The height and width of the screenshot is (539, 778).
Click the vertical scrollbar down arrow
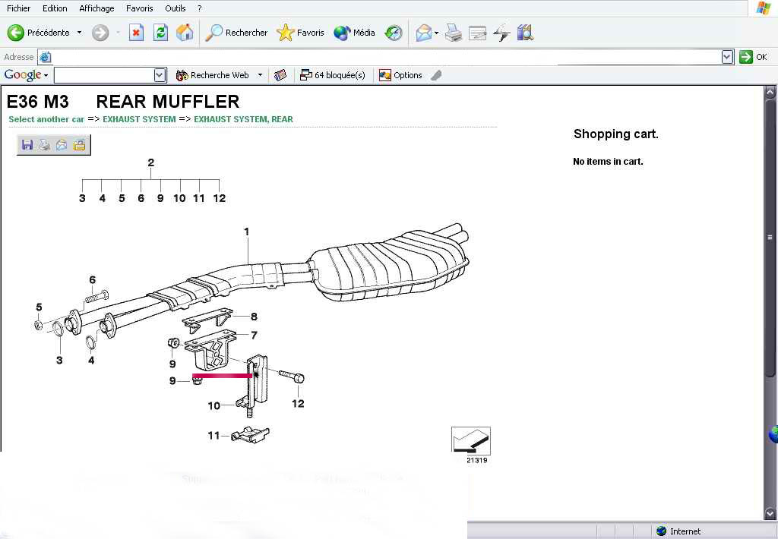[x=770, y=513]
